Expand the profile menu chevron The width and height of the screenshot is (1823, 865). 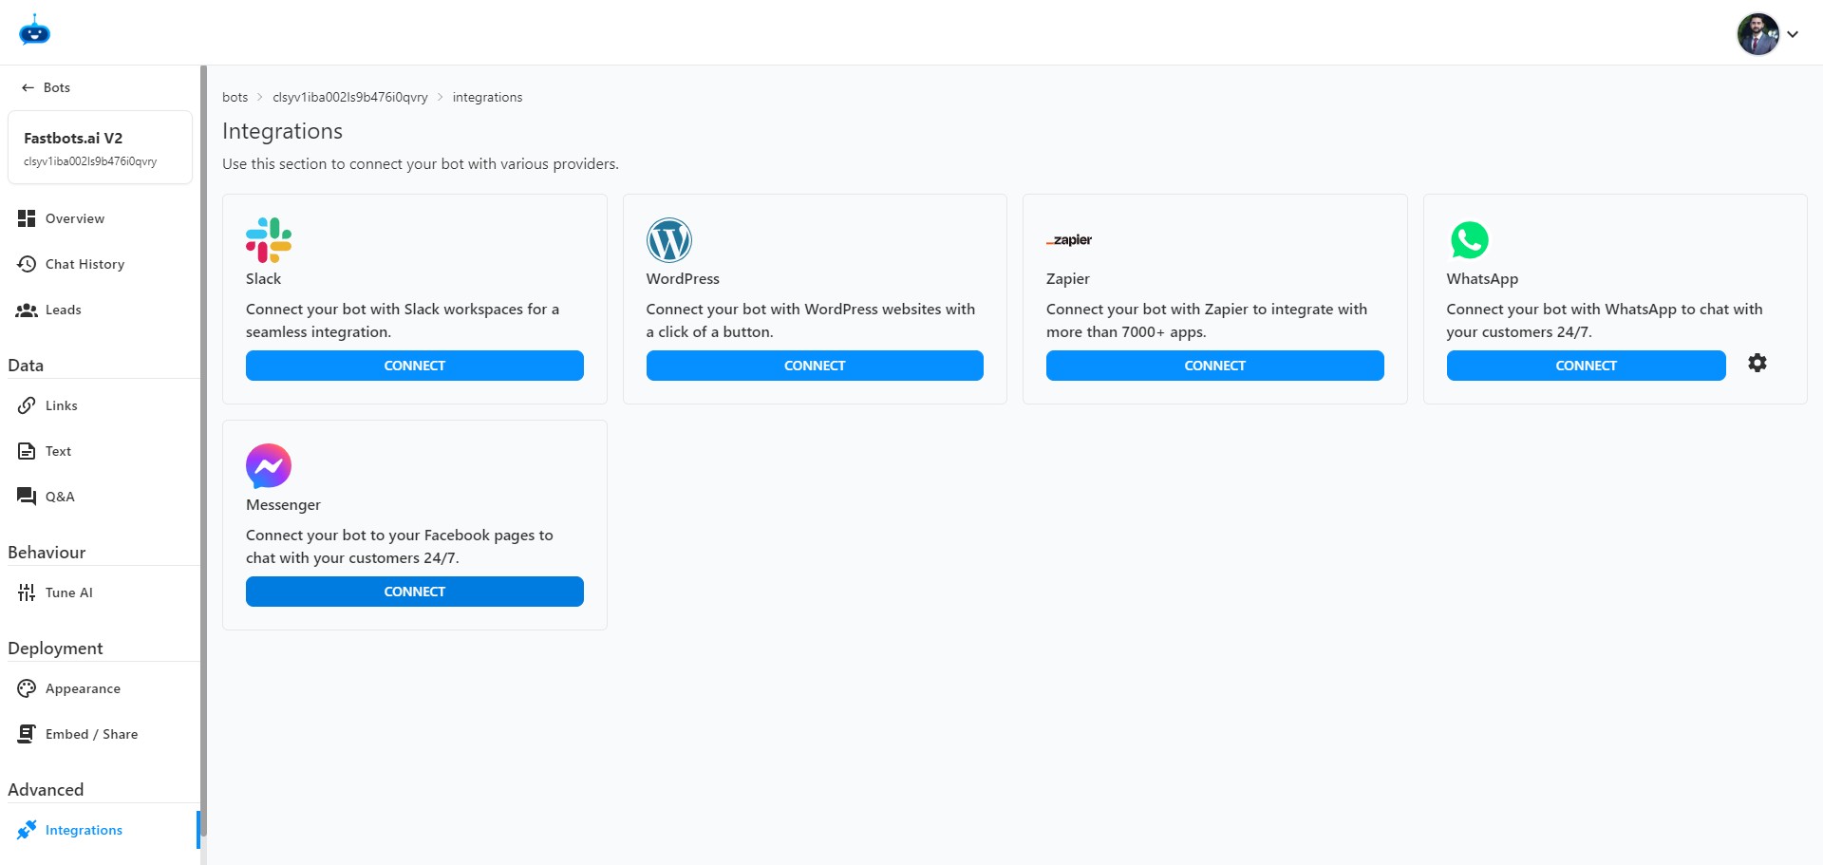[1793, 34]
